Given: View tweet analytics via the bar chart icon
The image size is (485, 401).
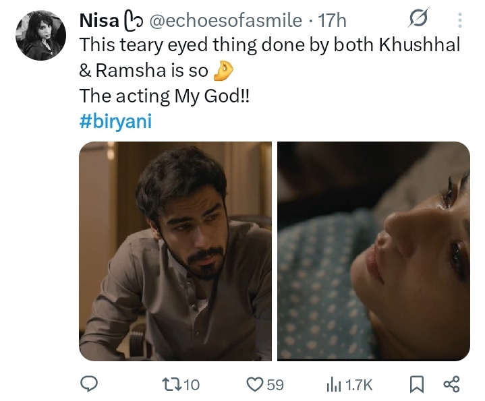Looking at the screenshot, I should [332, 384].
